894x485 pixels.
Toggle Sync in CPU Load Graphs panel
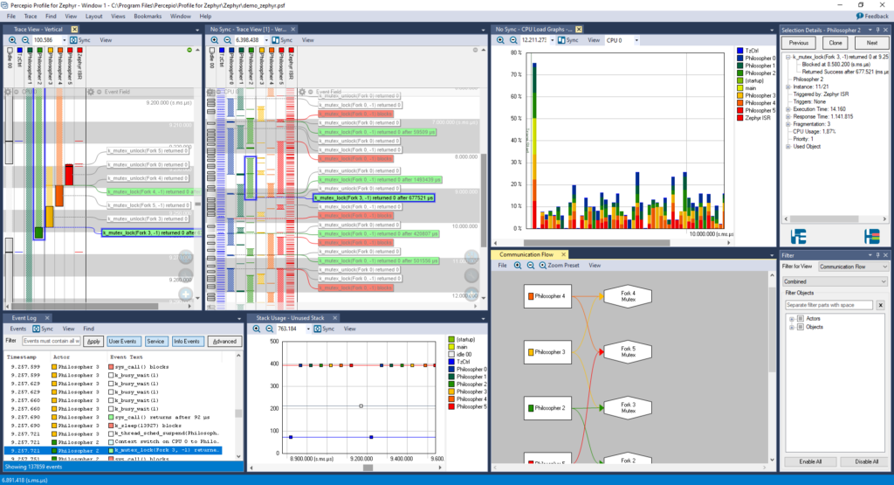pos(567,40)
